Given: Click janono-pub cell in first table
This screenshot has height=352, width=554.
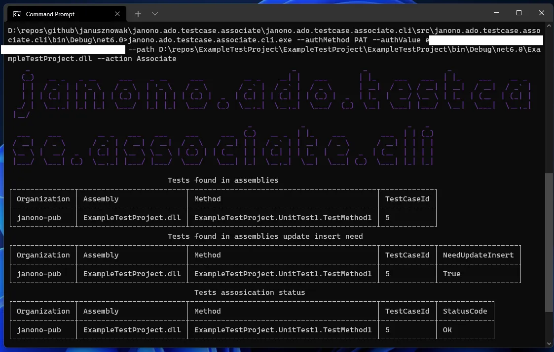Looking at the screenshot, I should coord(39,218).
